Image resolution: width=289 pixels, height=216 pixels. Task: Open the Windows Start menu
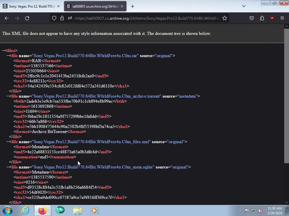tap(8, 210)
